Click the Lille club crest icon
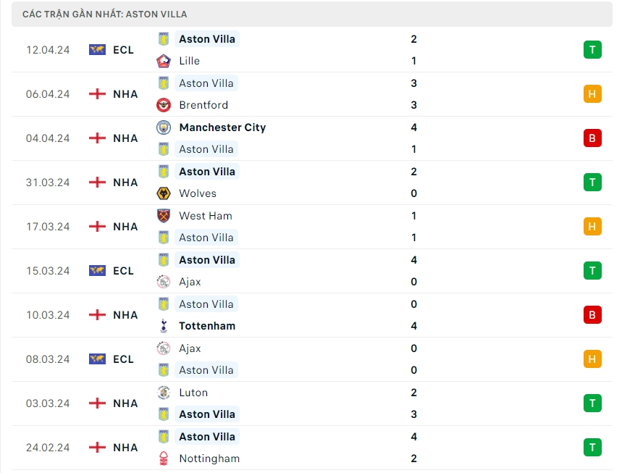 point(164,61)
